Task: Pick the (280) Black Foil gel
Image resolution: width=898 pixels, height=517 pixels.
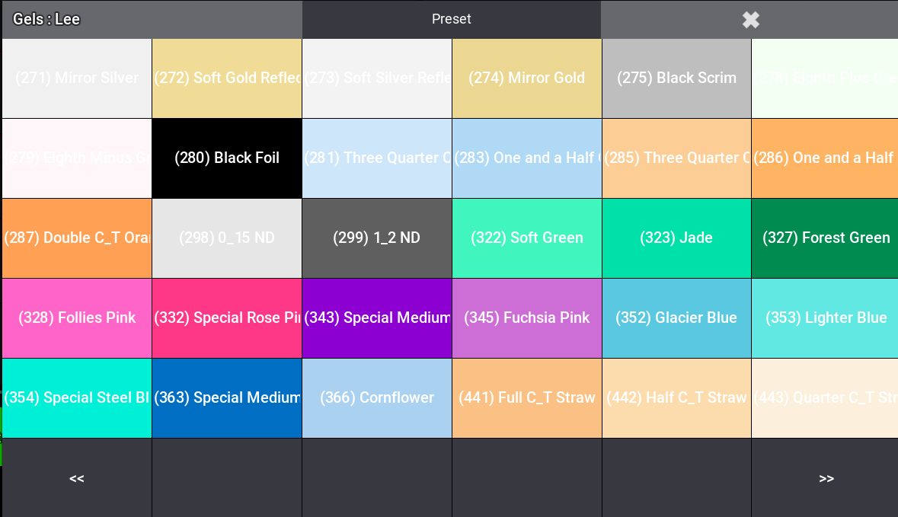Action: pos(227,158)
